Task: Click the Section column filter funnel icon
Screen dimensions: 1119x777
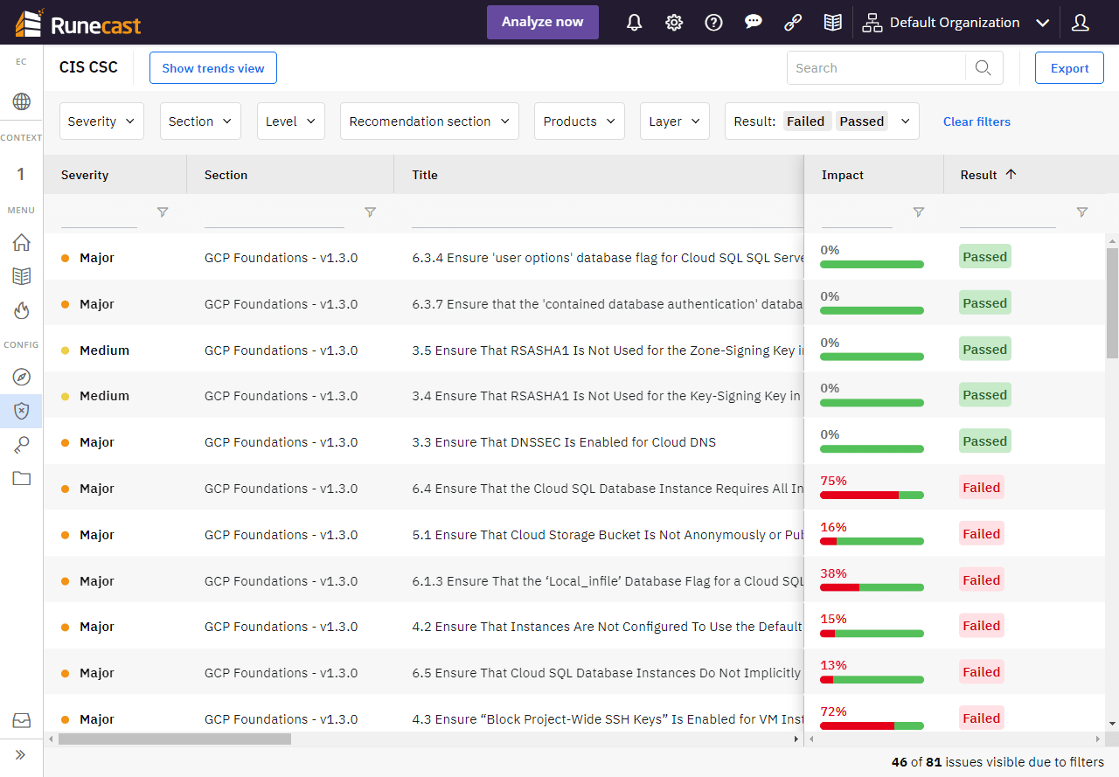Action: tap(370, 212)
